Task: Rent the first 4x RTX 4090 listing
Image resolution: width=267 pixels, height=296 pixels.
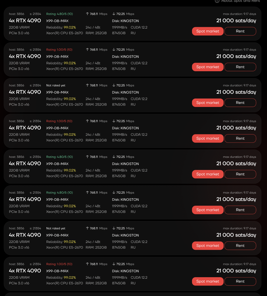Action: pyautogui.click(x=240, y=31)
